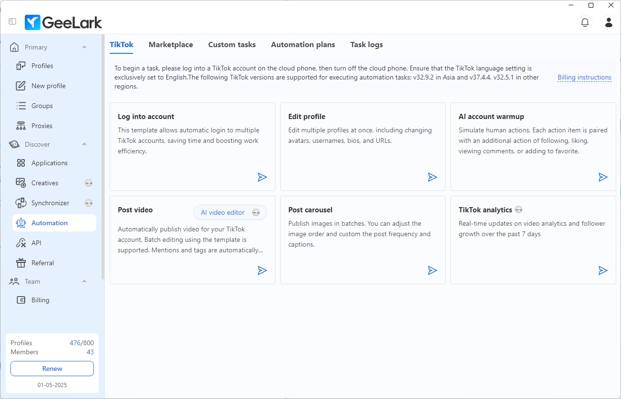Collapse the Discover section chevron
The width and height of the screenshot is (621, 399).
click(x=84, y=144)
